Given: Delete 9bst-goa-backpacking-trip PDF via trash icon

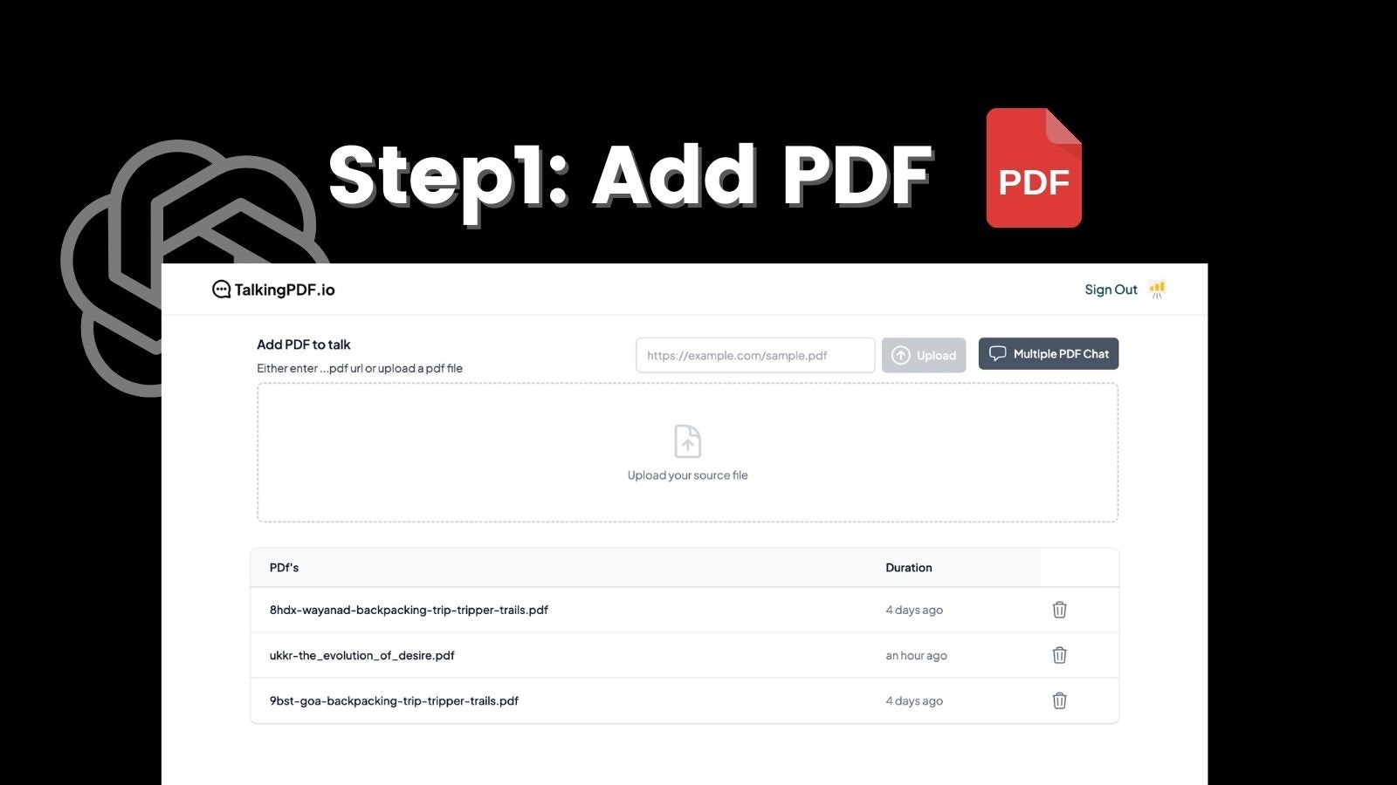Looking at the screenshot, I should coord(1059,700).
